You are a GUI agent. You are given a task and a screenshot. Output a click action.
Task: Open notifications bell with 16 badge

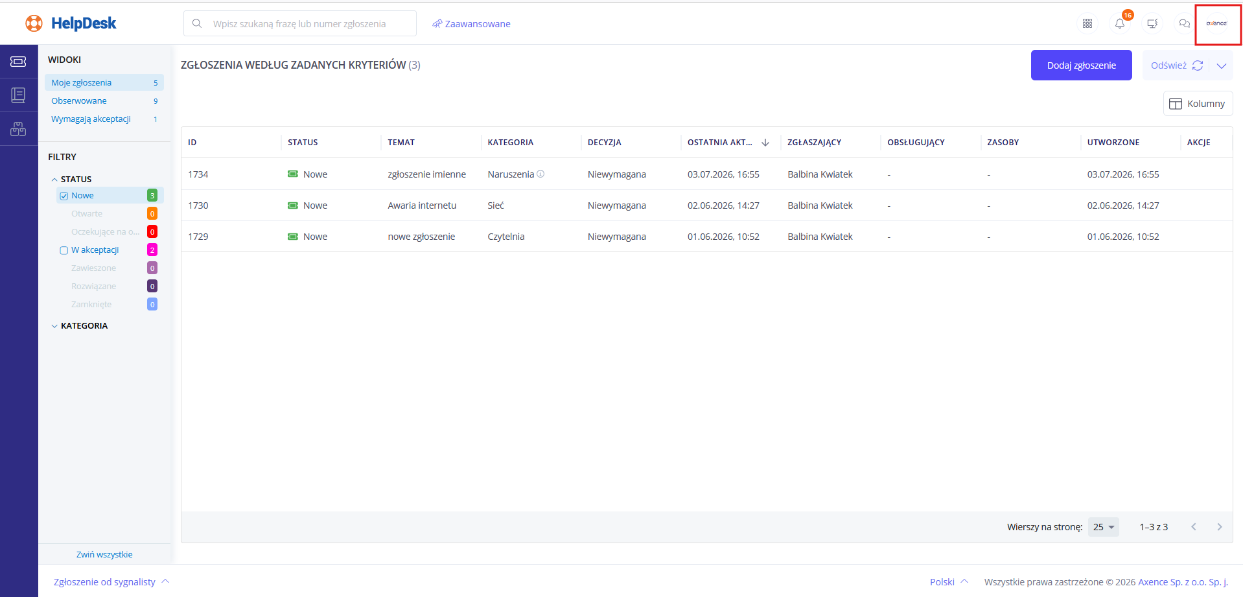click(x=1120, y=23)
